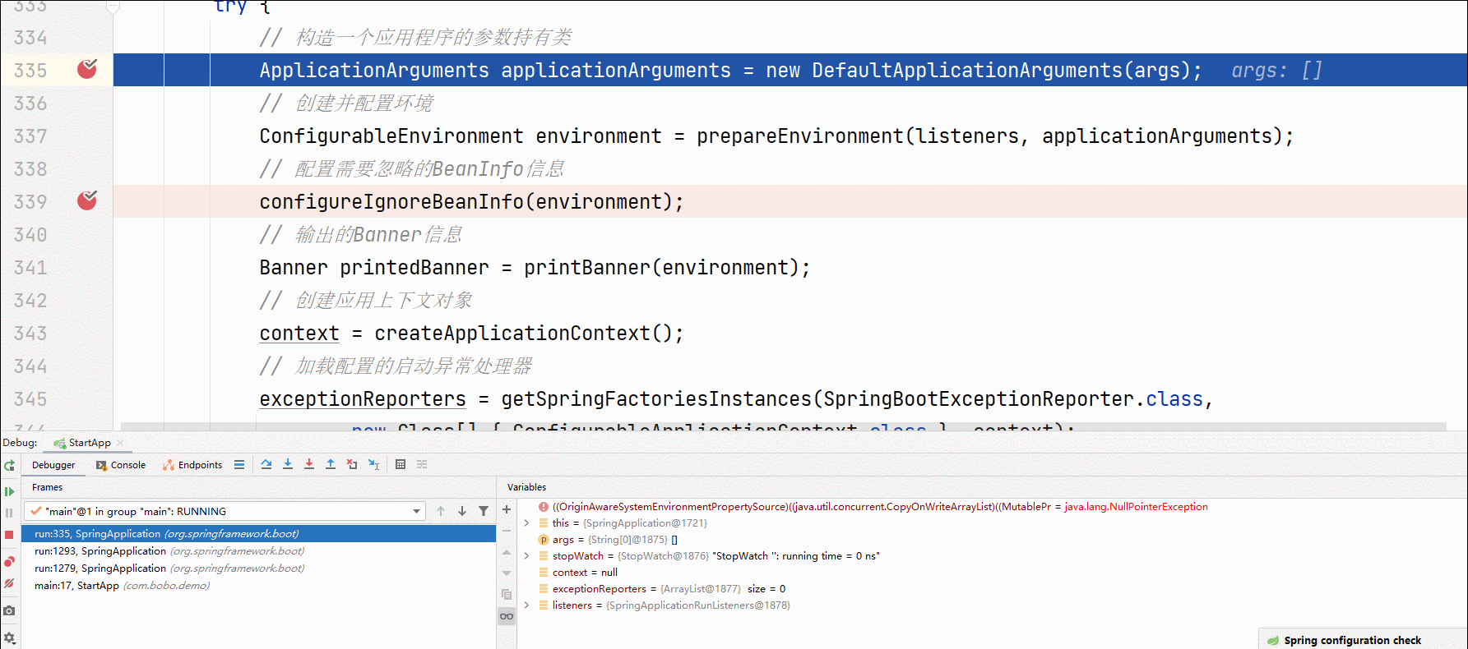Stop the debug session with red square

point(9,535)
